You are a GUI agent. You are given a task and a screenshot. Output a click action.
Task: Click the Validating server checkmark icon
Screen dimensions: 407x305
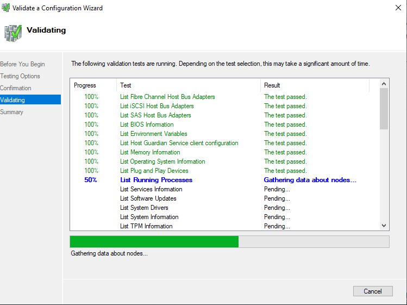pyautogui.click(x=13, y=32)
